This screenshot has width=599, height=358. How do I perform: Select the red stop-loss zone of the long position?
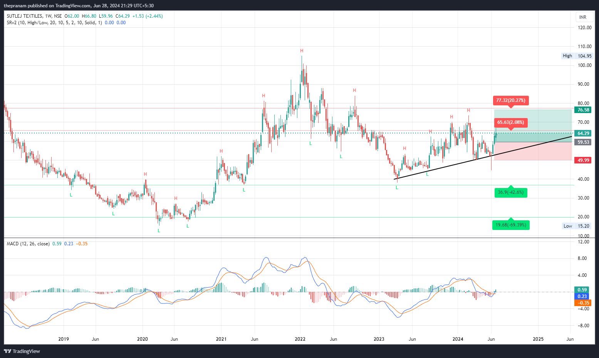(x=533, y=151)
